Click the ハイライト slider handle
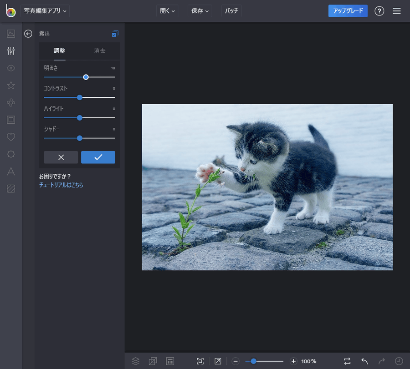 [x=79, y=118]
